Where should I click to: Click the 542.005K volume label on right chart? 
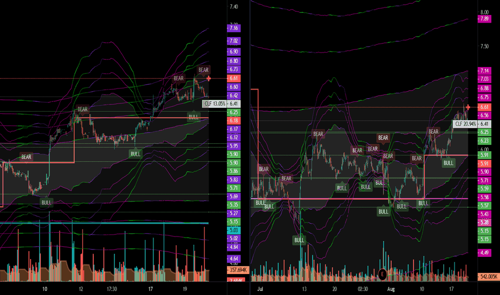tap(489, 276)
